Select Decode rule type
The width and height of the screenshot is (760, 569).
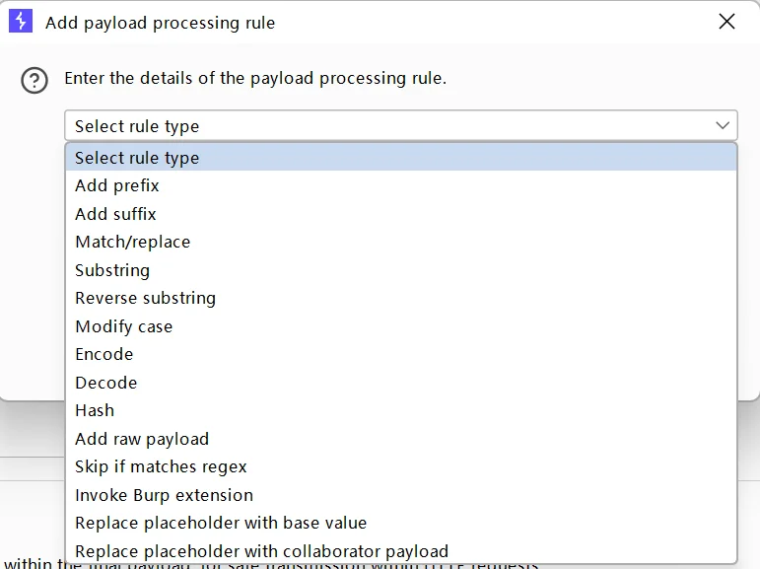pyautogui.click(x=105, y=383)
